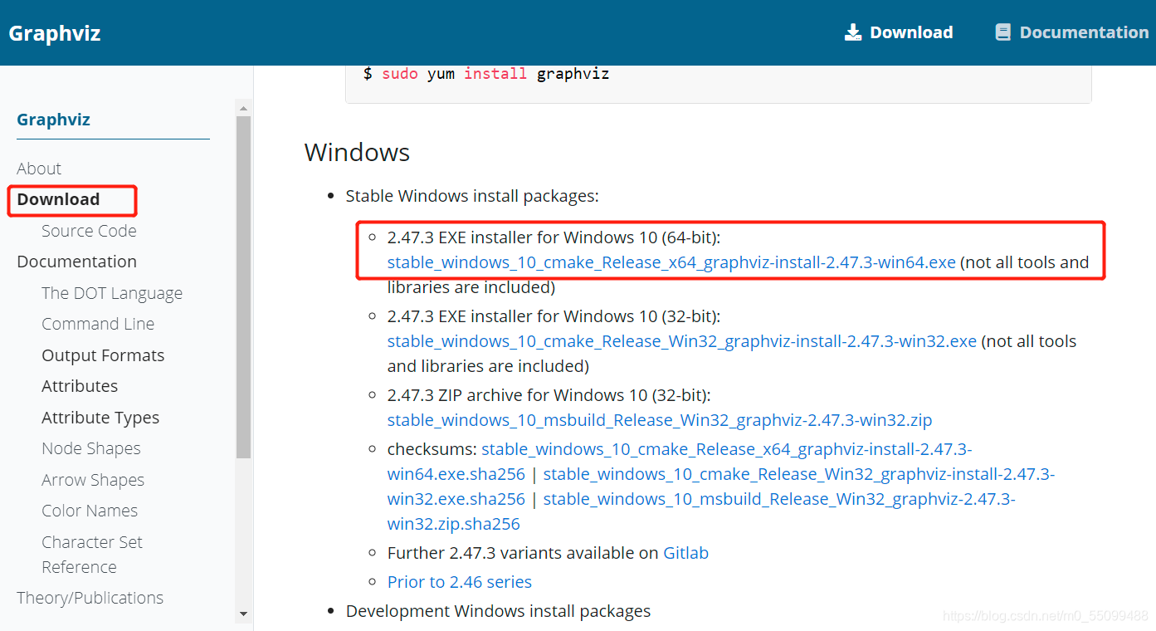Screen dimensions: 1156x631
Task: Download the win64.exe installer link
Action: pos(671,262)
